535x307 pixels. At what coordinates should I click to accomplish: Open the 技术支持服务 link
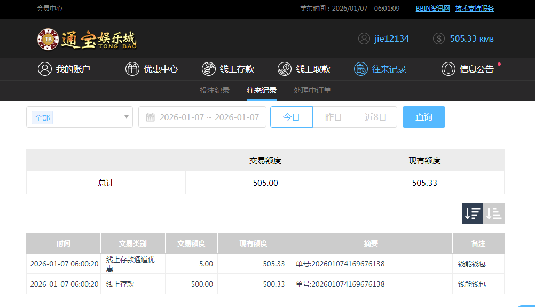pyautogui.click(x=474, y=9)
